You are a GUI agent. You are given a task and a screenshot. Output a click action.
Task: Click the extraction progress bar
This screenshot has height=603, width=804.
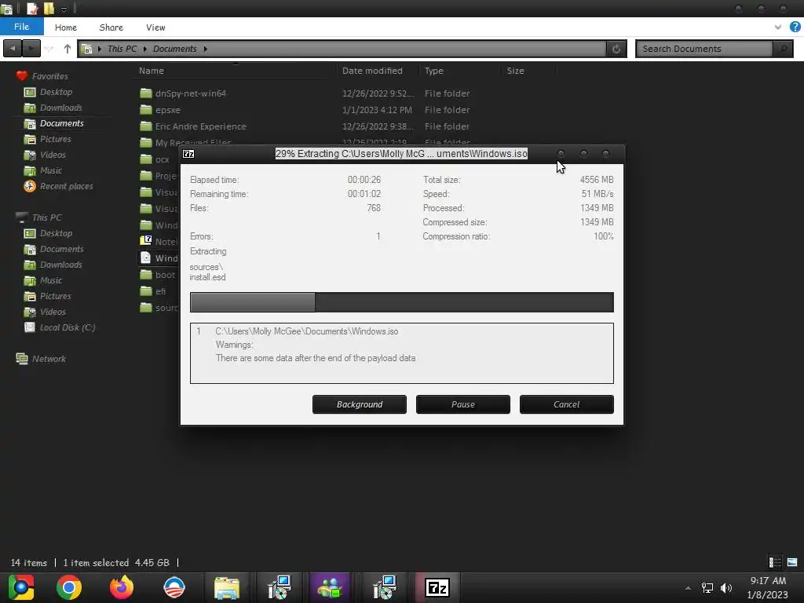[401, 302]
